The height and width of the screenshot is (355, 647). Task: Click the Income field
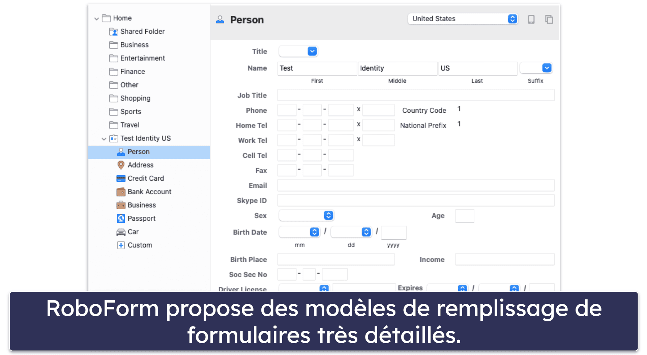[504, 259]
